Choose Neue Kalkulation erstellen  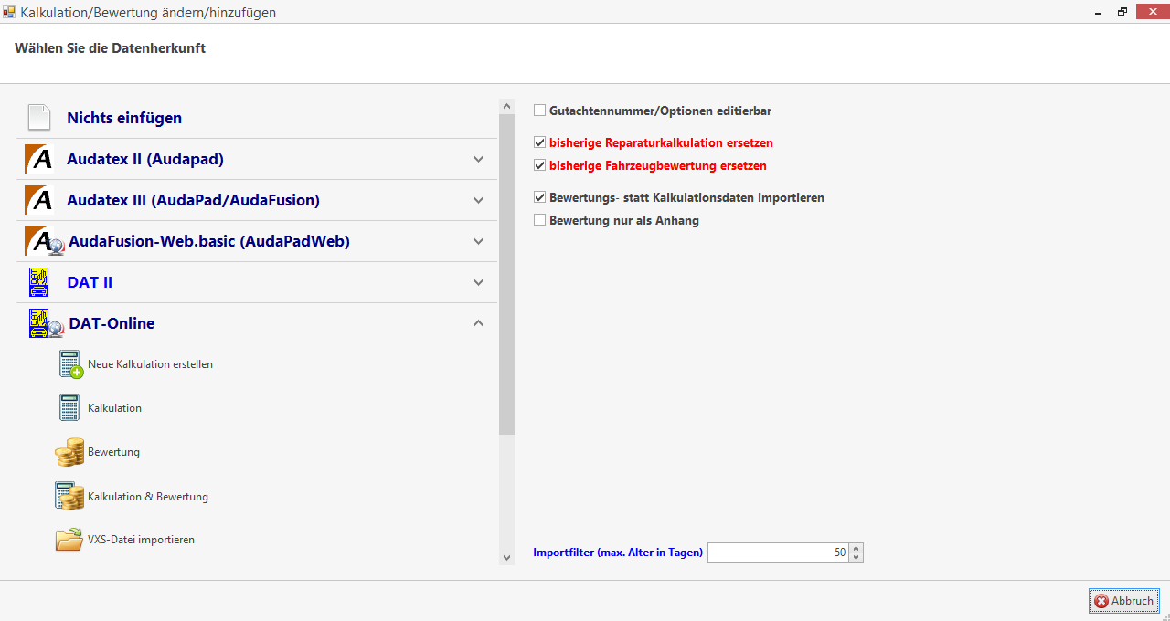pos(150,364)
